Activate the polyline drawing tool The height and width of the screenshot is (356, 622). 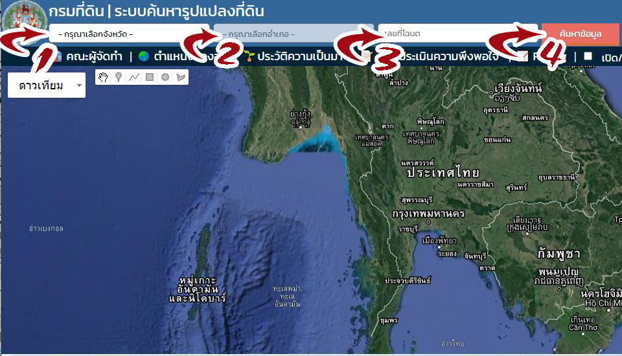point(134,77)
